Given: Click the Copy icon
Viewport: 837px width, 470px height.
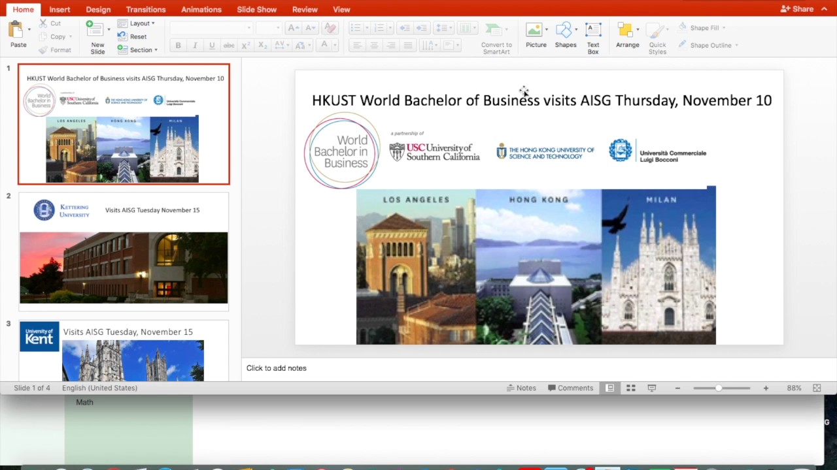Looking at the screenshot, I should pyautogui.click(x=43, y=37).
